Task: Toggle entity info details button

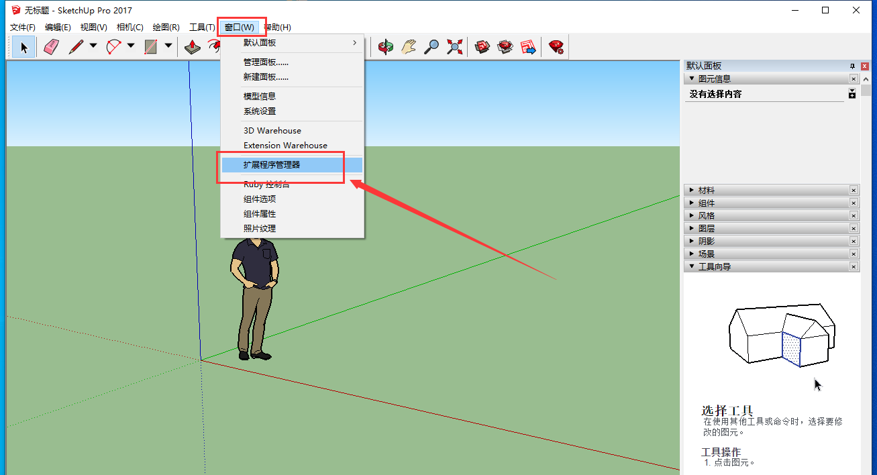Action: click(852, 94)
